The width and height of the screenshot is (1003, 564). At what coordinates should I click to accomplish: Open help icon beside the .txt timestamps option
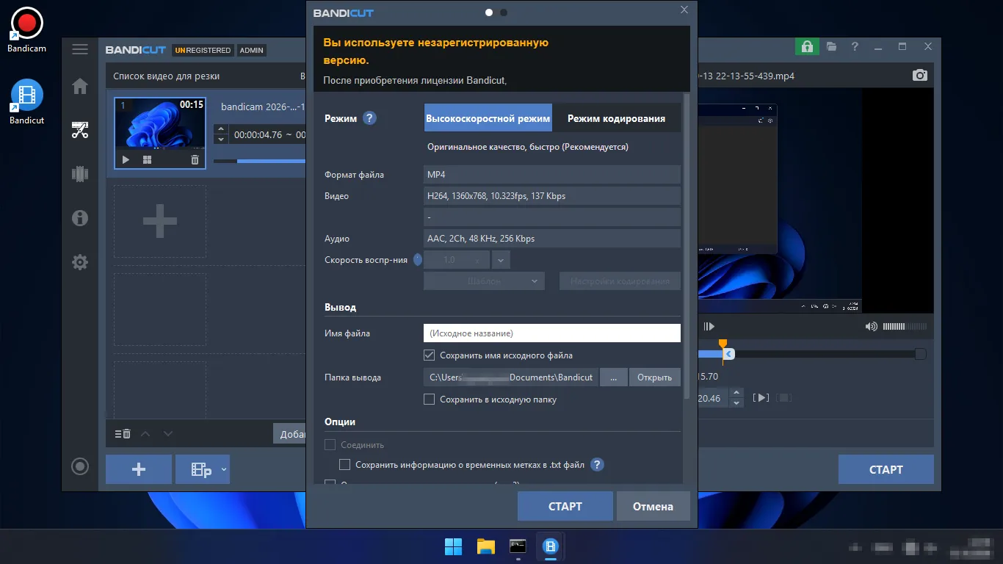[597, 464]
